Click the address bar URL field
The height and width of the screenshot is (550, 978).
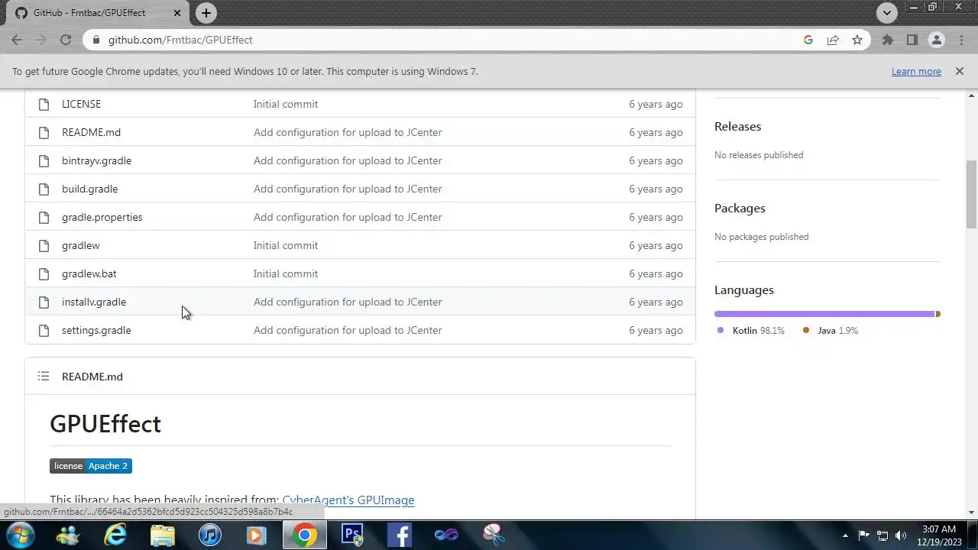coord(451,40)
